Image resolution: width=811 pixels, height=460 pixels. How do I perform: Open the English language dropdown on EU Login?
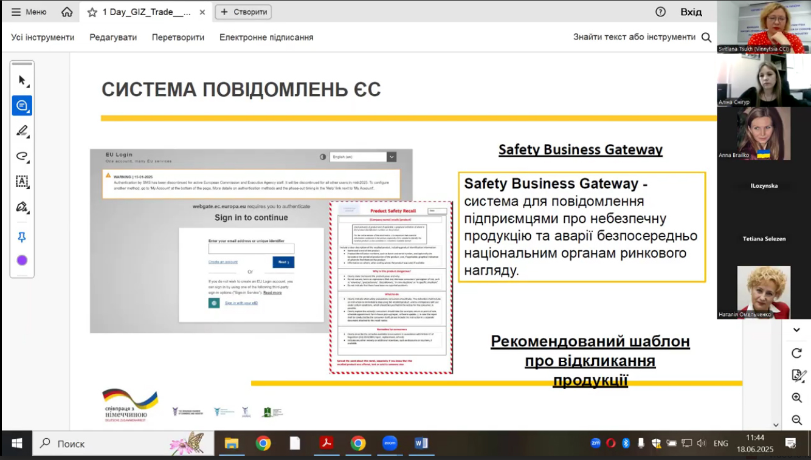363,157
